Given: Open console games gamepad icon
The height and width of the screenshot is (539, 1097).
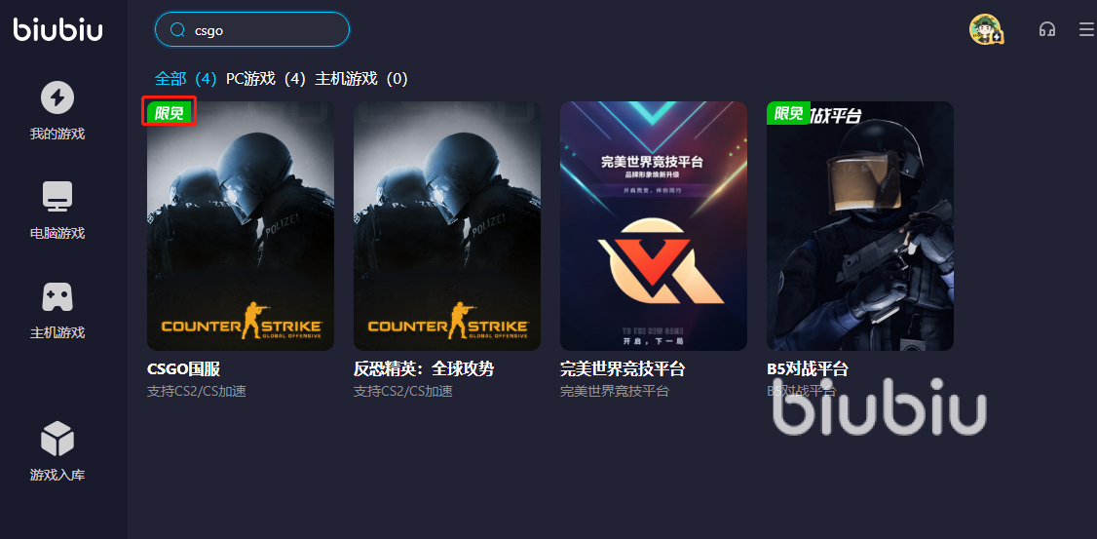Looking at the screenshot, I should [57, 297].
